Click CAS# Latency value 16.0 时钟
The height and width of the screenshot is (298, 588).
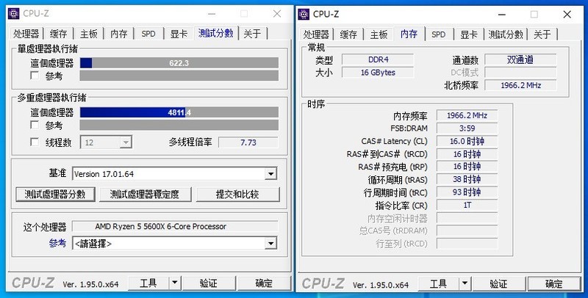tap(467, 141)
